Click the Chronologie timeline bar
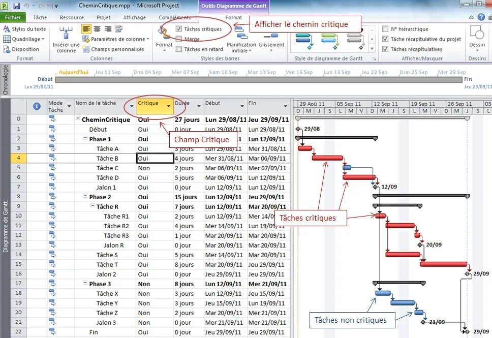Viewport: 492px width, 338px height. click(x=258, y=80)
